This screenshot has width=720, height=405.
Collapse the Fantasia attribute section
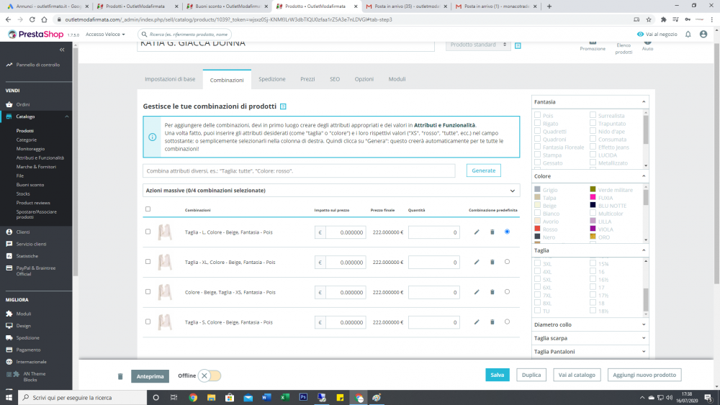click(x=643, y=102)
